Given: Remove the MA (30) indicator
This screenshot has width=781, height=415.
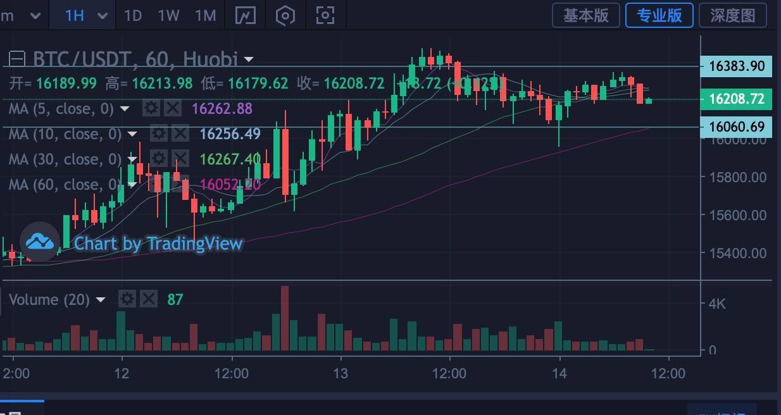Looking at the screenshot, I should pyautogui.click(x=180, y=159).
